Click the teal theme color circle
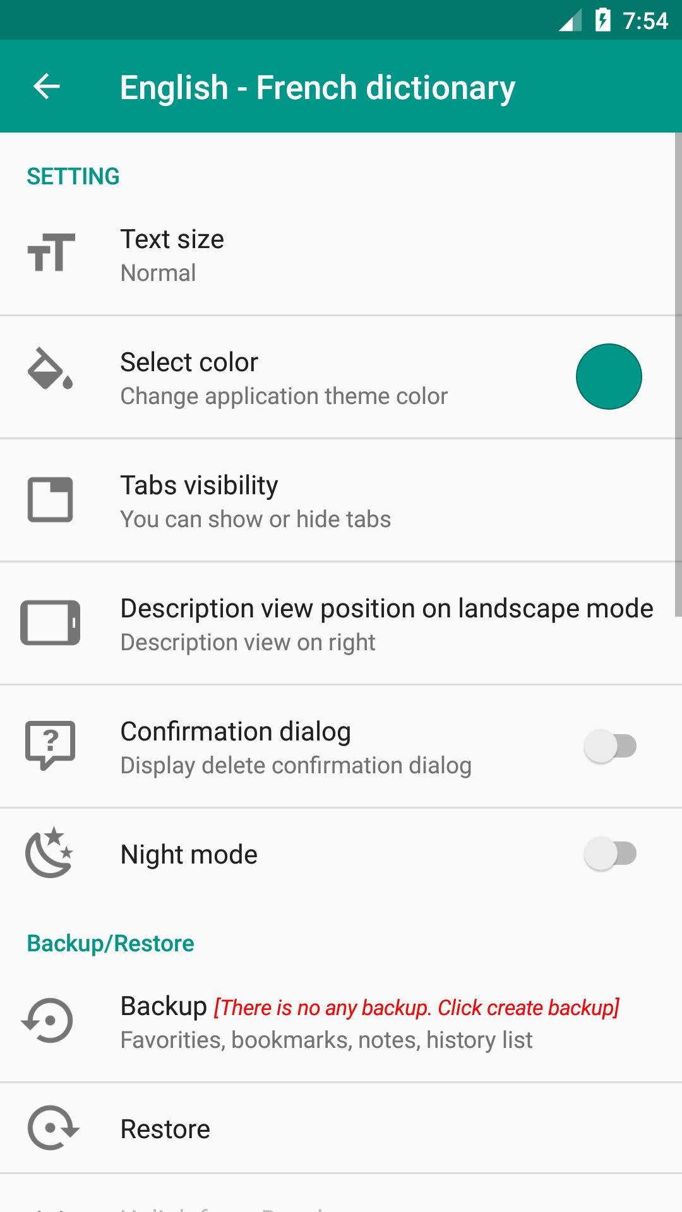Image resolution: width=682 pixels, height=1212 pixels. (609, 377)
